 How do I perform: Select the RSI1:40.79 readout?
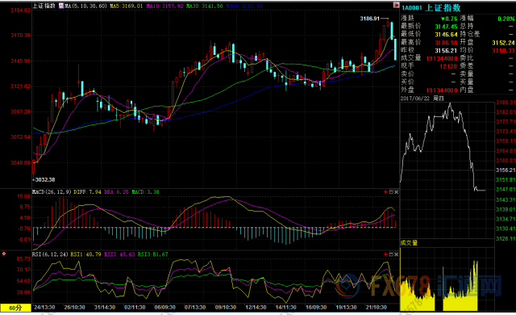click(x=86, y=254)
